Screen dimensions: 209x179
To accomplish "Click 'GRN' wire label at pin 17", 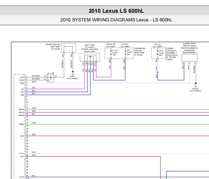I will [34, 123].
